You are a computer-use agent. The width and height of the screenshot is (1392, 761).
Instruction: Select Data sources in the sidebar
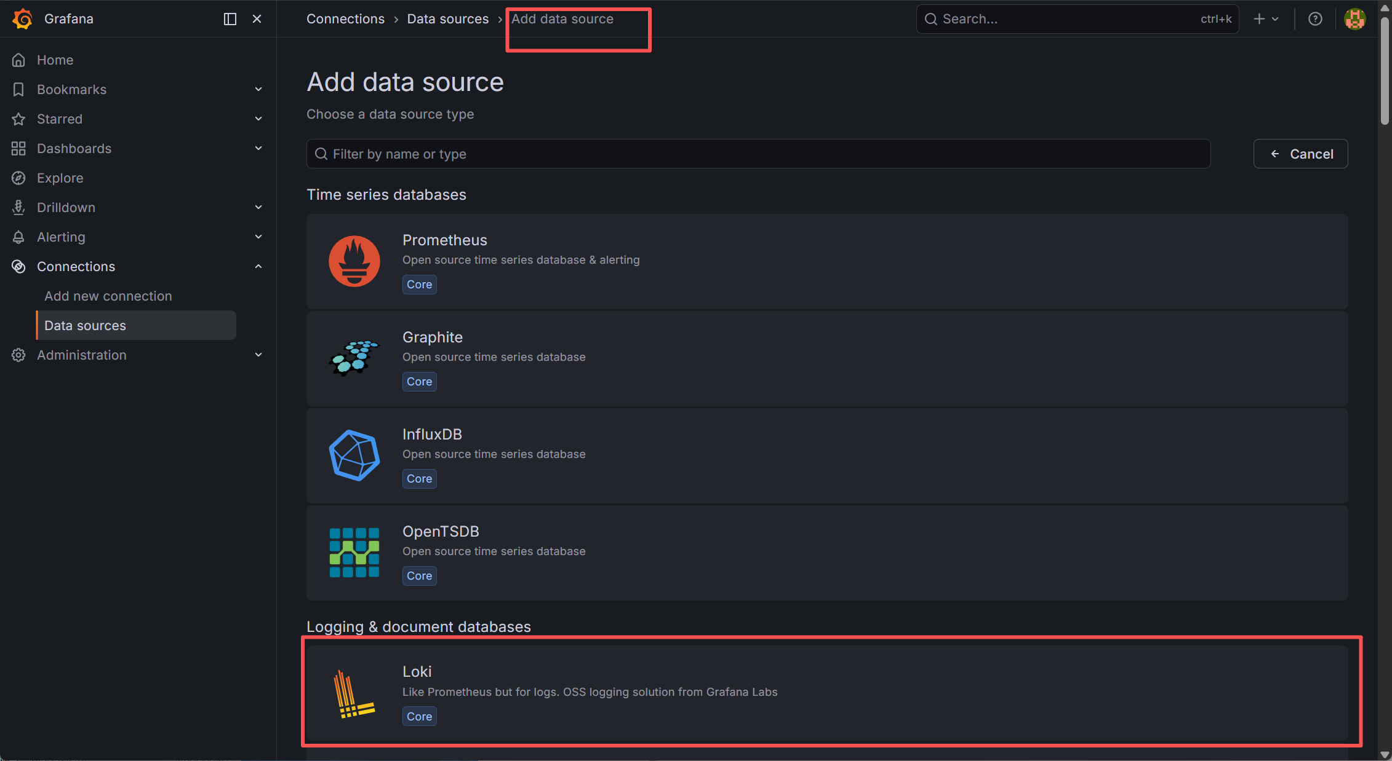tap(136, 325)
